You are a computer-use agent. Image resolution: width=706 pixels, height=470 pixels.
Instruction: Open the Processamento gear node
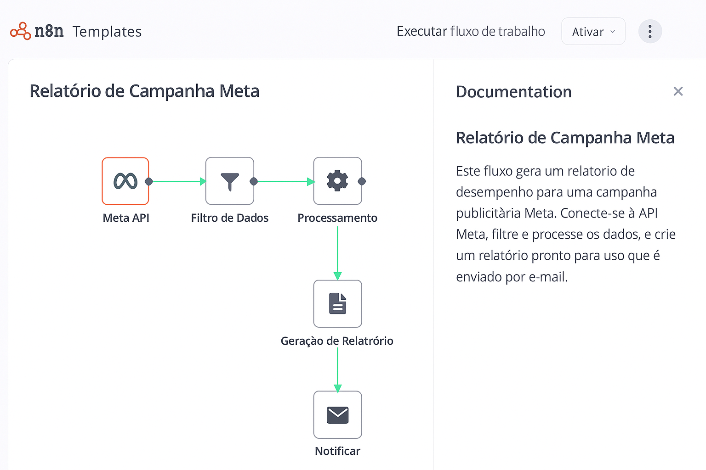click(x=337, y=181)
